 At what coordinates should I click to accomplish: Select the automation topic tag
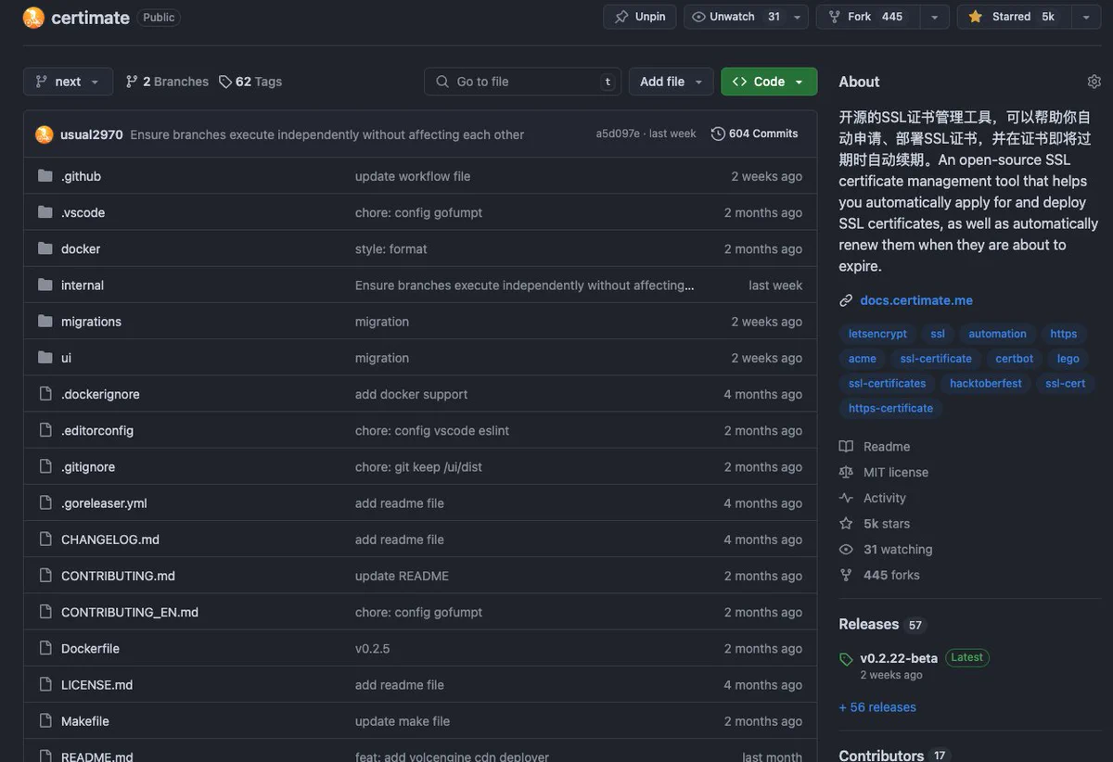click(x=998, y=334)
